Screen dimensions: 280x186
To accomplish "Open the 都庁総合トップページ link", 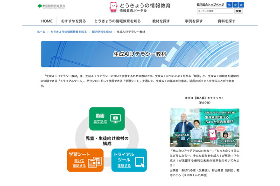I will (x=210, y=5).
